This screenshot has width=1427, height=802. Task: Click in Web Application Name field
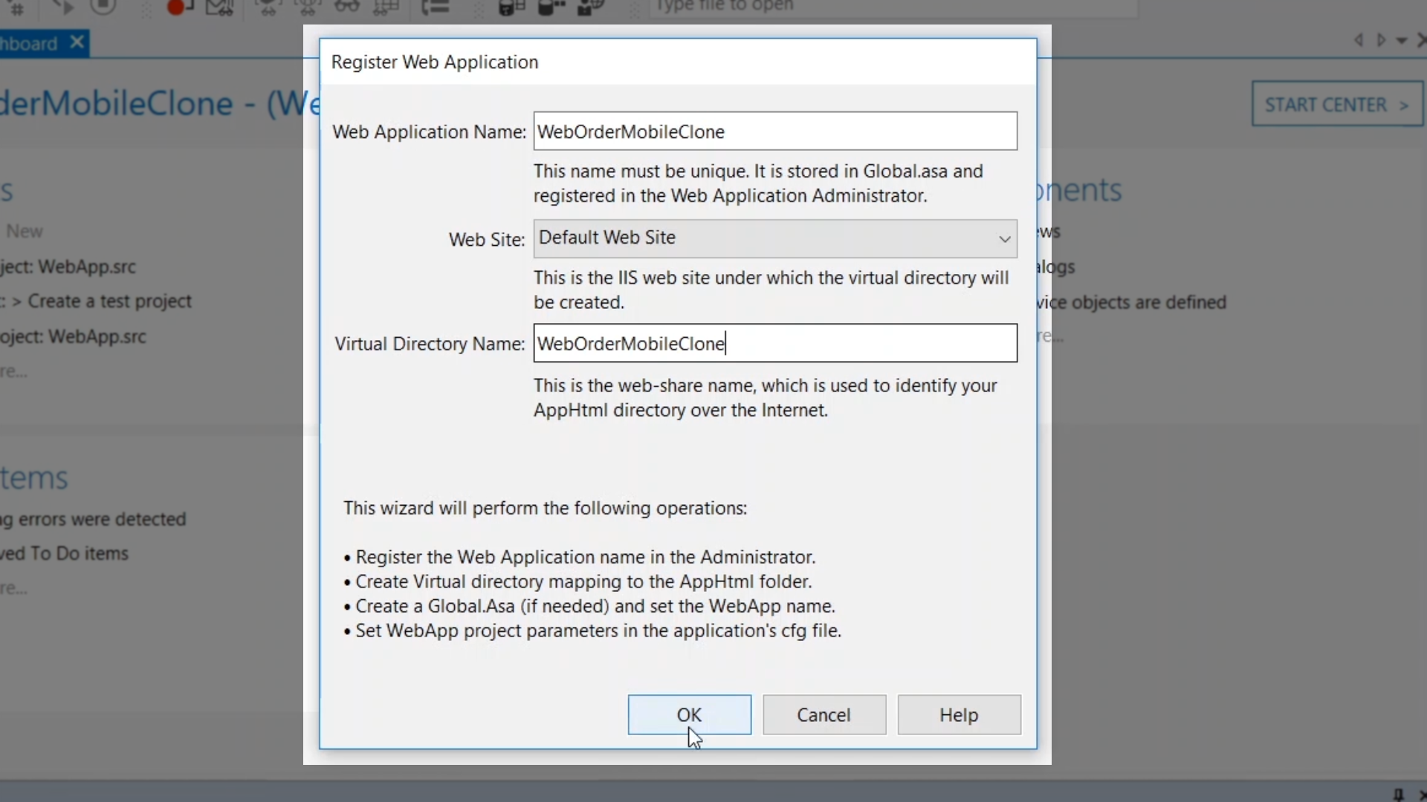[774, 131]
